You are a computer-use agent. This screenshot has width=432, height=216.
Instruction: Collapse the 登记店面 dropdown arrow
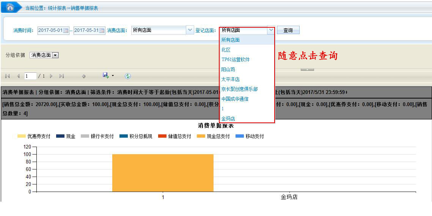(271, 30)
